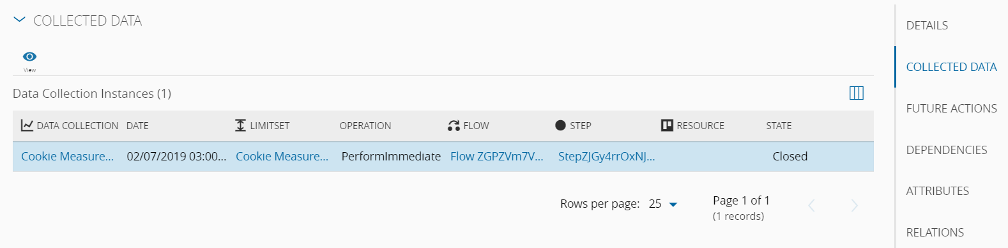Click the Limitset column header icon
1008x248 pixels.
pos(240,125)
